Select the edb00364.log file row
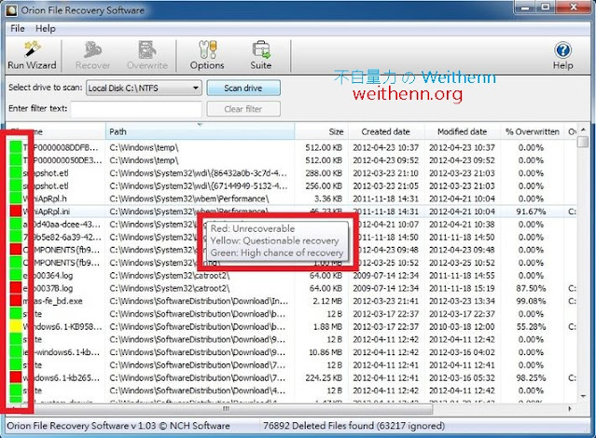 pos(291,276)
